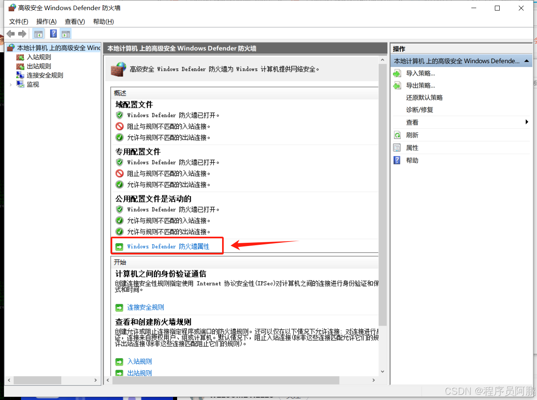Click the blue Help question-mark toolbar icon
537x400 pixels.
[x=53, y=34]
